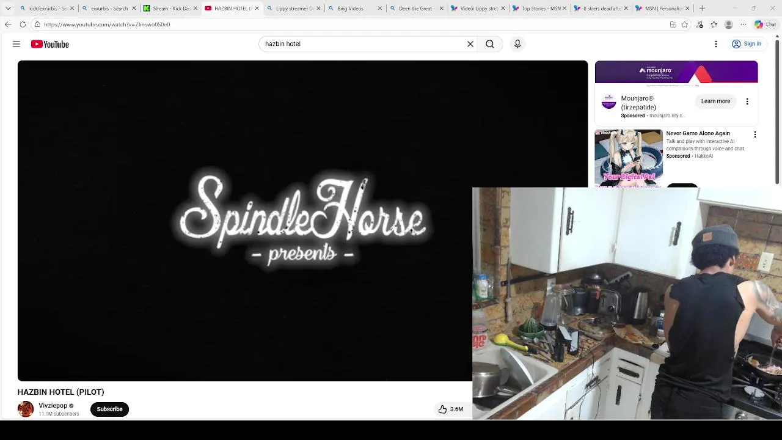
Task: Subscribe to the Vivziepop channel
Action: [x=109, y=409]
